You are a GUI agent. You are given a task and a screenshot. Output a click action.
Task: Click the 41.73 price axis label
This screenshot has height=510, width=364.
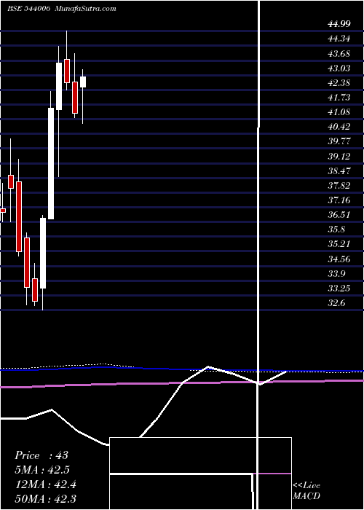pyautogui.click(x=339, y=97)
